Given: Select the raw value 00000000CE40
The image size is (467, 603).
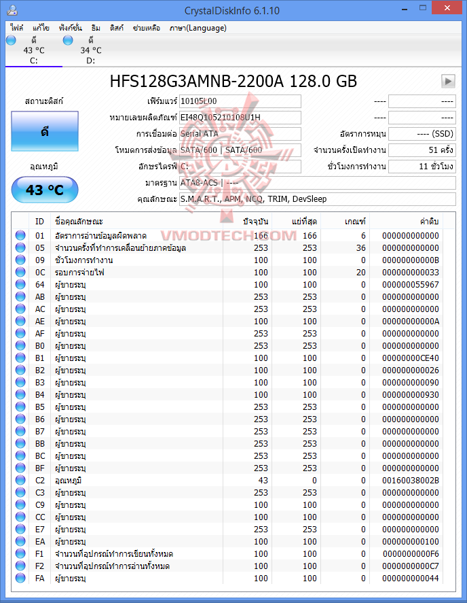Looking at the screenshot, I should click(x=411, y=358).
